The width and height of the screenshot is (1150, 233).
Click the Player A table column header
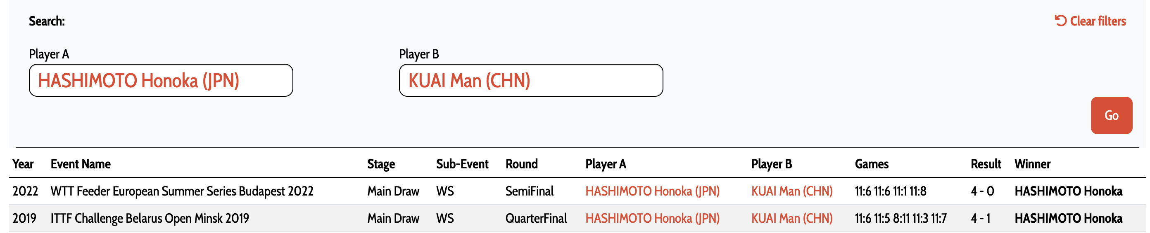[605, 164]
